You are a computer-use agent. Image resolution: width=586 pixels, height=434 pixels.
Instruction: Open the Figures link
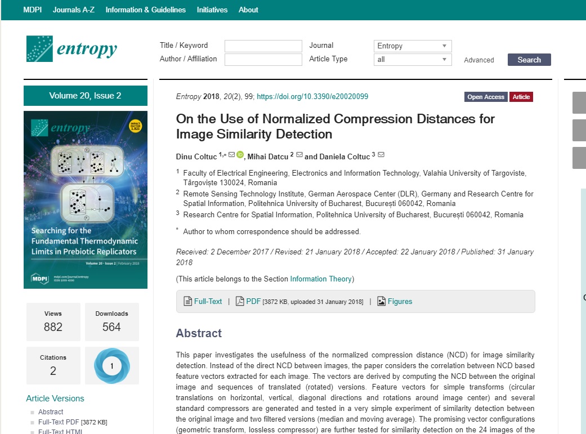point(400,301)
